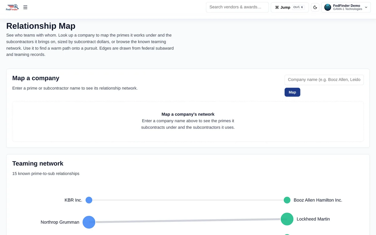
Task: Click the GAMA-1 Technologies organization text
Action: coord(347,9)
